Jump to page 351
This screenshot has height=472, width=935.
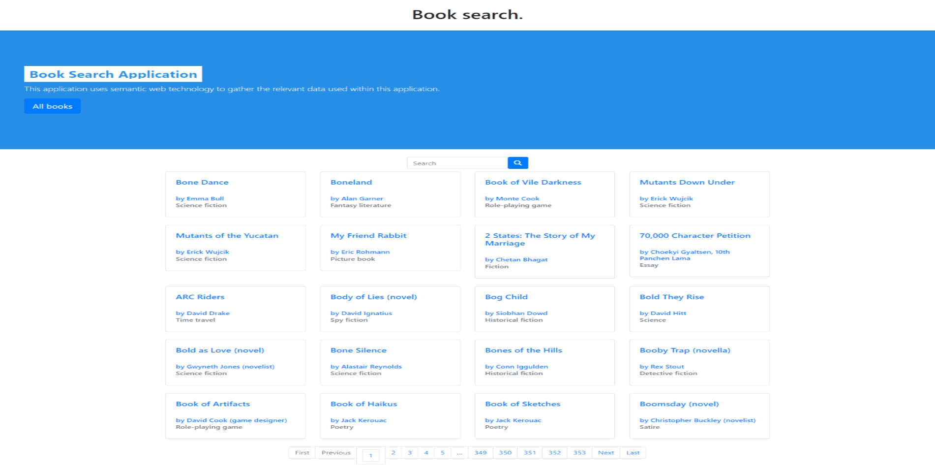coord(530,453)
